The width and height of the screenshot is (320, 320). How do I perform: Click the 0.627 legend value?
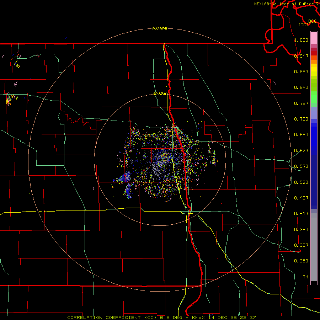pyautogui.click(x=301, y=151)
